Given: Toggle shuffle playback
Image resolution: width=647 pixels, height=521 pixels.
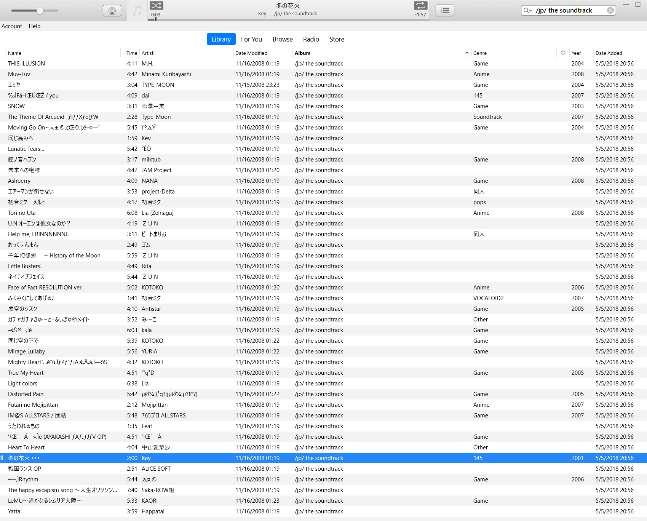Looking at the screenshot, I should tap(156, 5).
